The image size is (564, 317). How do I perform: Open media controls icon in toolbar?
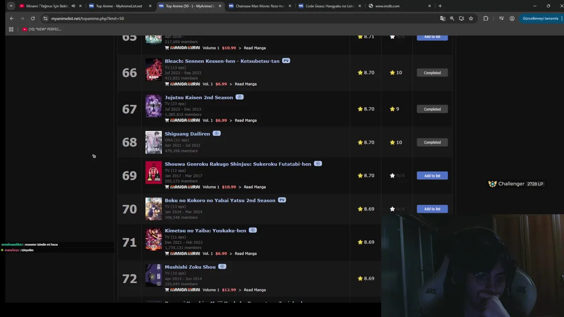[x=501, y=18]
